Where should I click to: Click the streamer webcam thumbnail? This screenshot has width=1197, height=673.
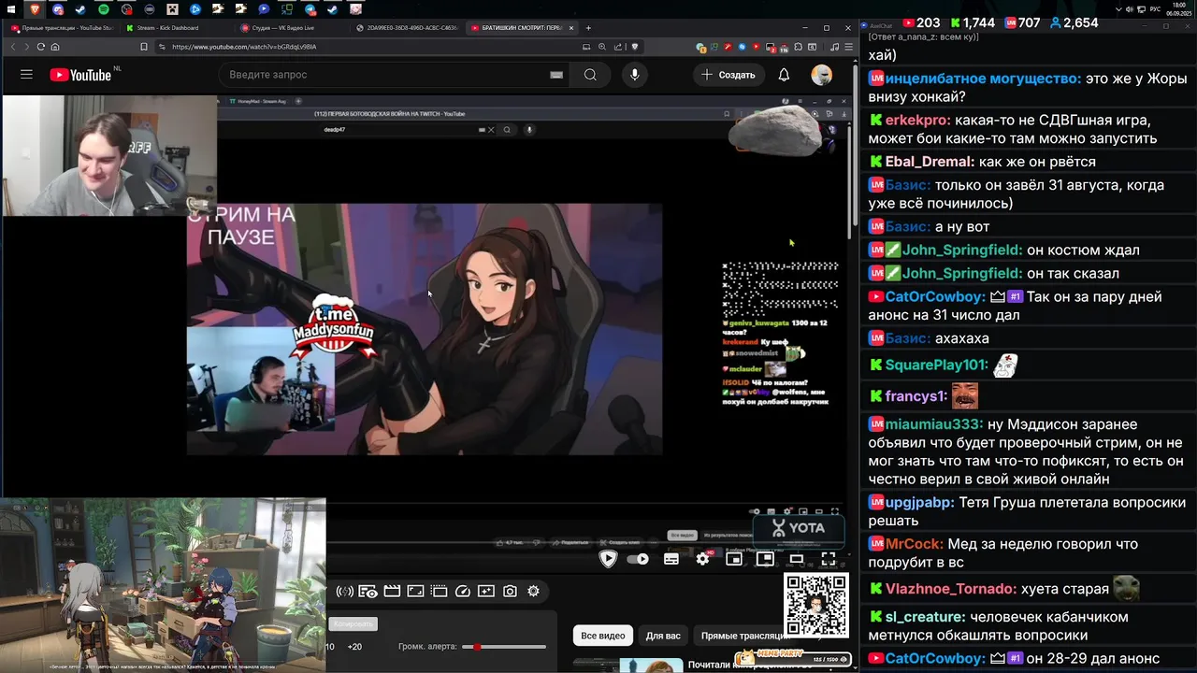[x=109, y=155]
